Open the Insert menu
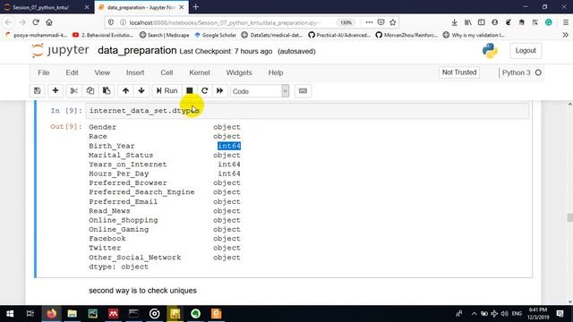The height and width of the screenshot is (322, 573). (x=135, y=72)
